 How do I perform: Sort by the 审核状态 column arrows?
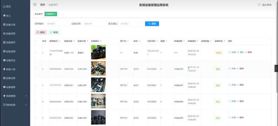(224, 41)
